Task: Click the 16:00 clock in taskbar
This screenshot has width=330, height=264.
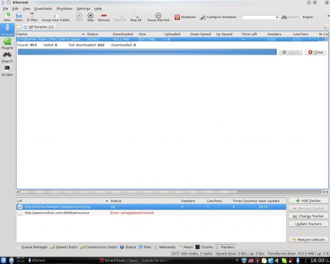Action: click(317, 260)
